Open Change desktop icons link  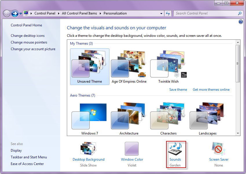(x=27, y=36)
